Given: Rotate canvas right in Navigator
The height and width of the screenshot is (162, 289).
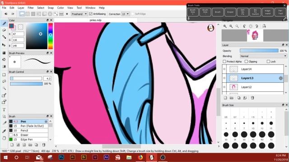Looking at the screenshot, I should (256, 26).
